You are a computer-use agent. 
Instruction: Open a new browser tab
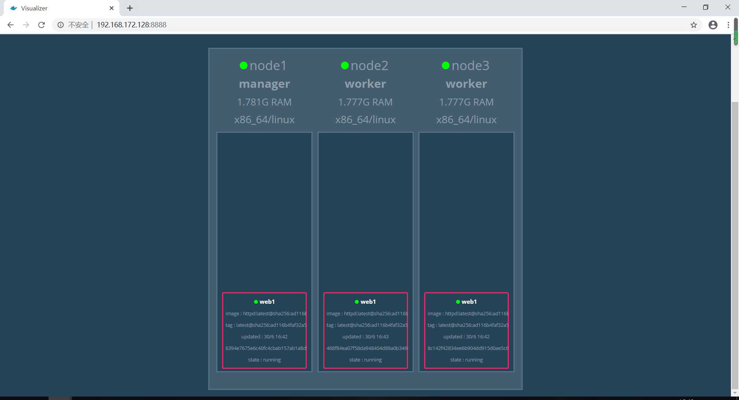pyautogui.click(x=130, y=8)
